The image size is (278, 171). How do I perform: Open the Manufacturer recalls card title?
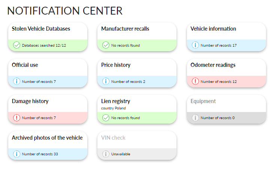125,29
